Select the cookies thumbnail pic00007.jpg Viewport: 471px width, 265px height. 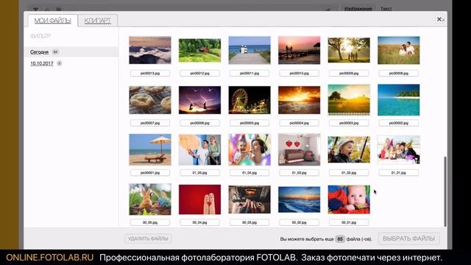click(150, 100)
